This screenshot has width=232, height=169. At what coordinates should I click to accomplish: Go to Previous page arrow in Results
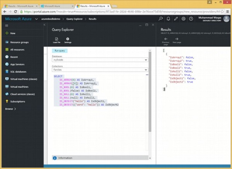click(x=166, y=39)
